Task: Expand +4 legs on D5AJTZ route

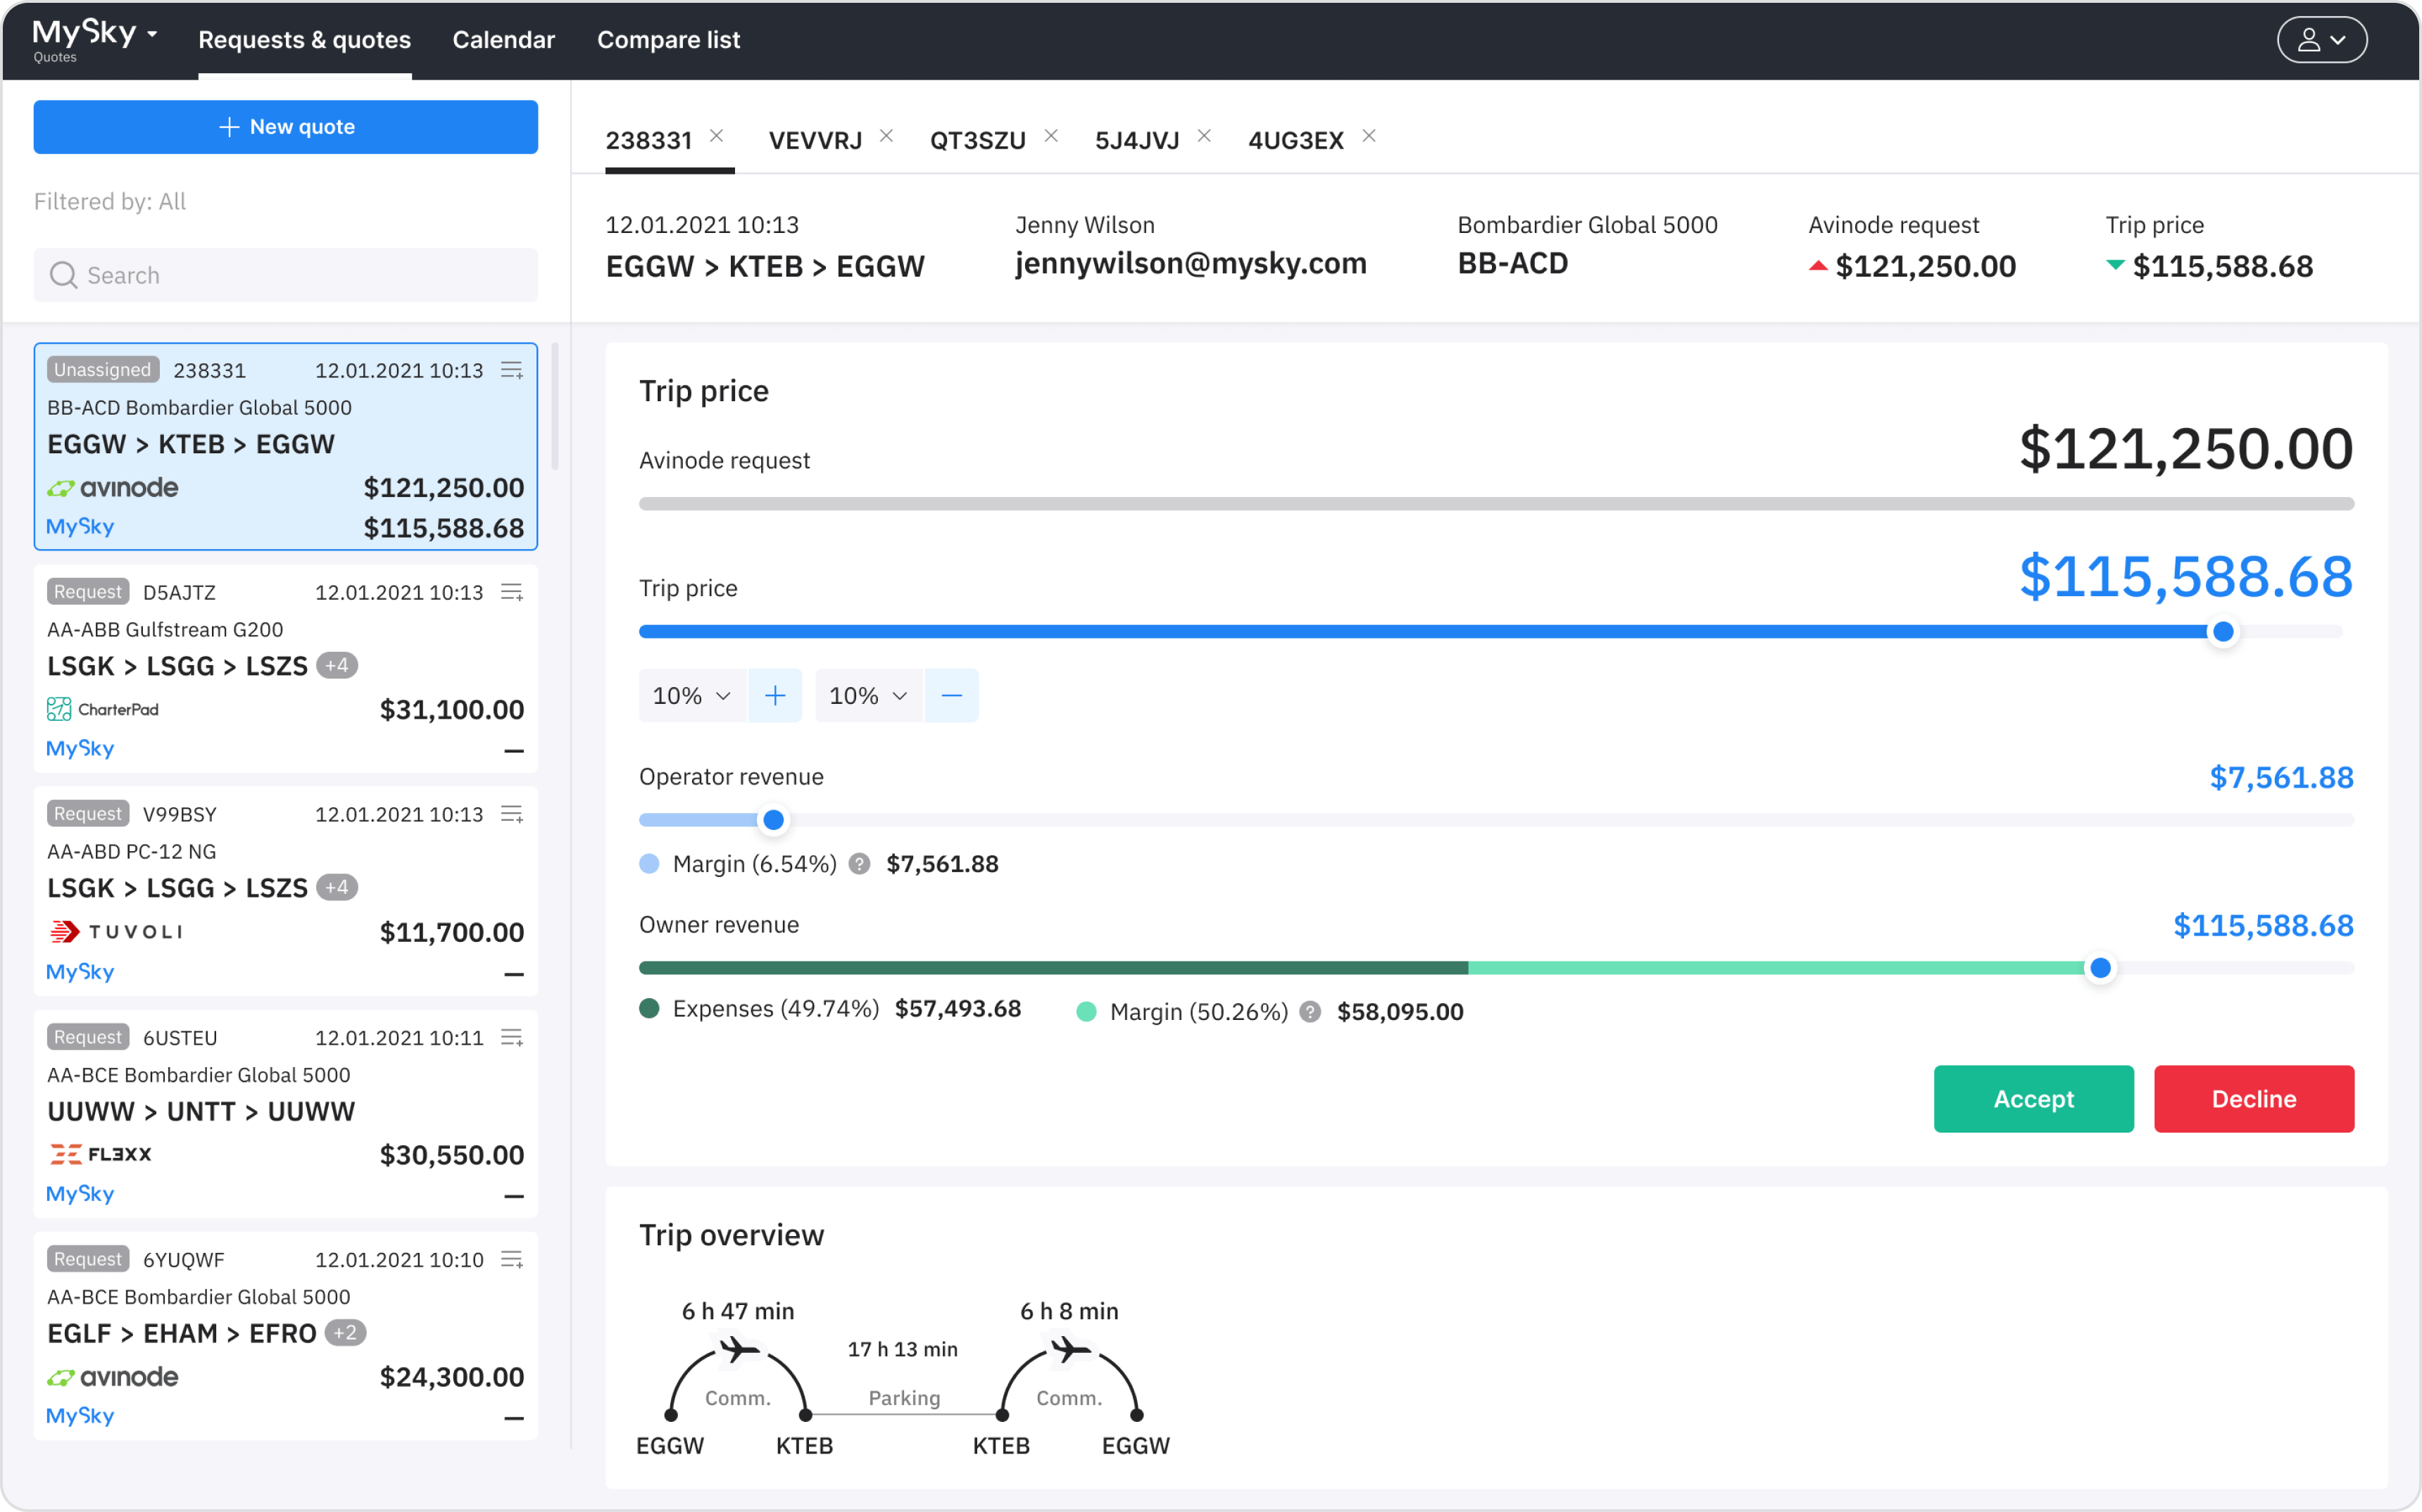Action: pos(337,665)
